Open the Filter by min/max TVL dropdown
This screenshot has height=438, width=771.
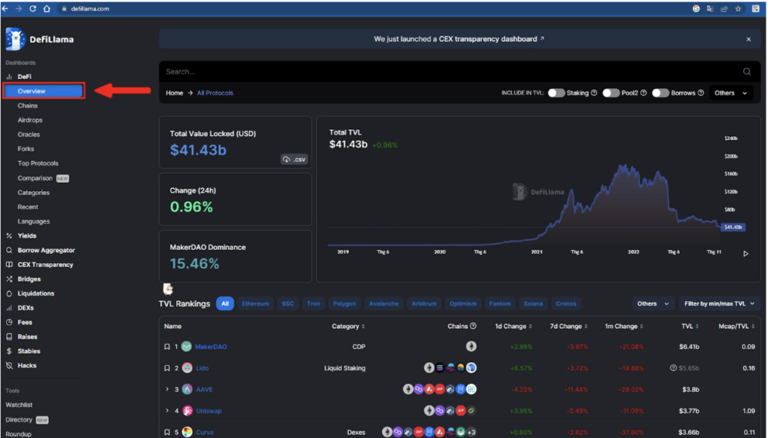coord(719,304)
